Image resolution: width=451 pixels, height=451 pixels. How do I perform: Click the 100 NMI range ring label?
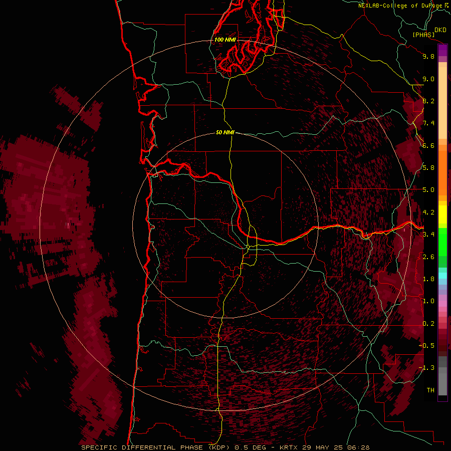pyautogui.click(x=225, y=40)
